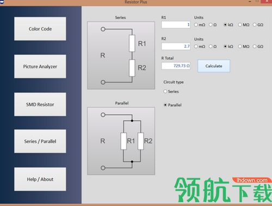Open the Help / About page
The height and width of the screenshot is (206, 272).
pos(40,179)
